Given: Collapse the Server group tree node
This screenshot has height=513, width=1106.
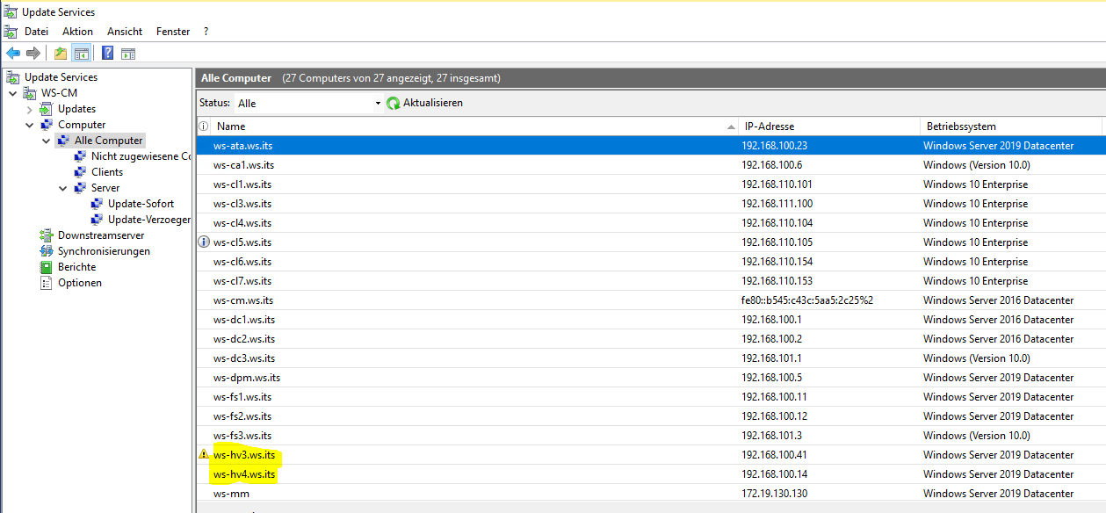Looking at the screenshot, I should tap(63, 188).
